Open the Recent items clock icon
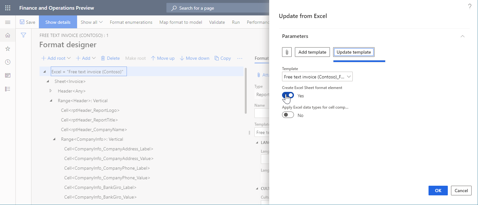 [x=8, y=62]
